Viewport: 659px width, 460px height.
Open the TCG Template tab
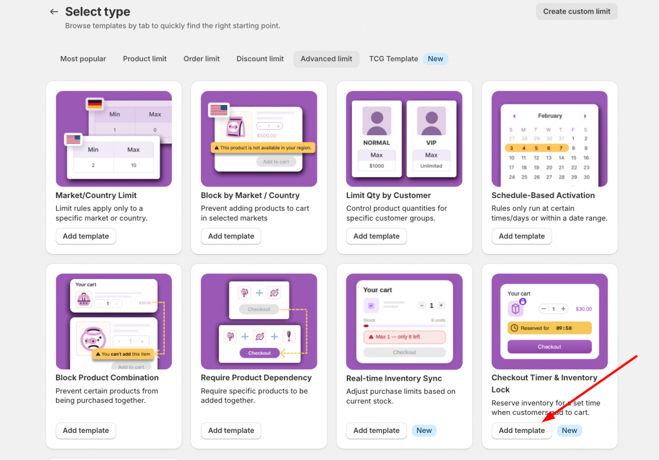point(393,59)
